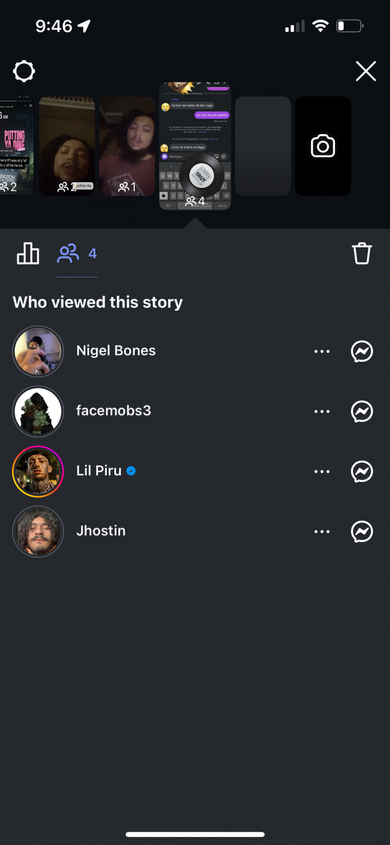The image size is (390, 845).
Task: Tap facemobs3 profile avatar
Action: tap(38, 411)
